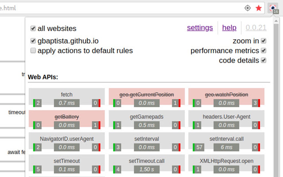Open the help link
The height and width of the screenshot is (177, 283).
click(229, 28)
